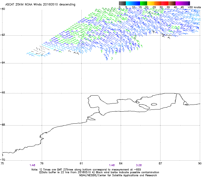Choose the magenta 40-45 knots color bar segment
This screenshot has width=202, height=177.
tap(179, 3)
